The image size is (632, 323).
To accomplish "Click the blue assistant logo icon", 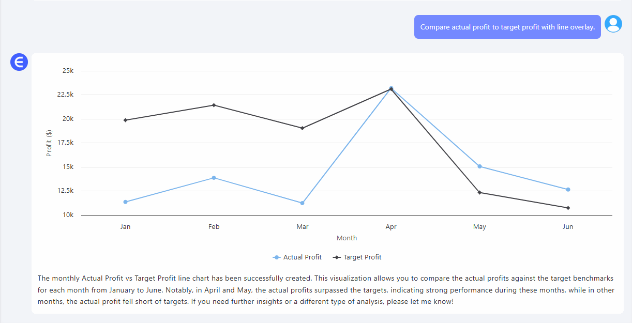I will point(19,63).
